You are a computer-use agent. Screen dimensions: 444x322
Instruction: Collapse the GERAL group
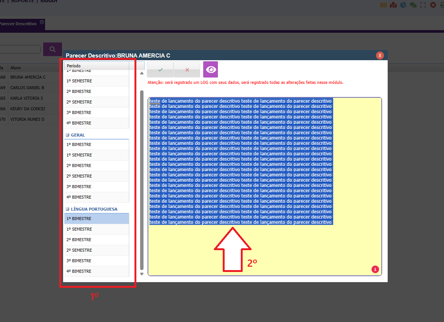(x=68, y=135)
